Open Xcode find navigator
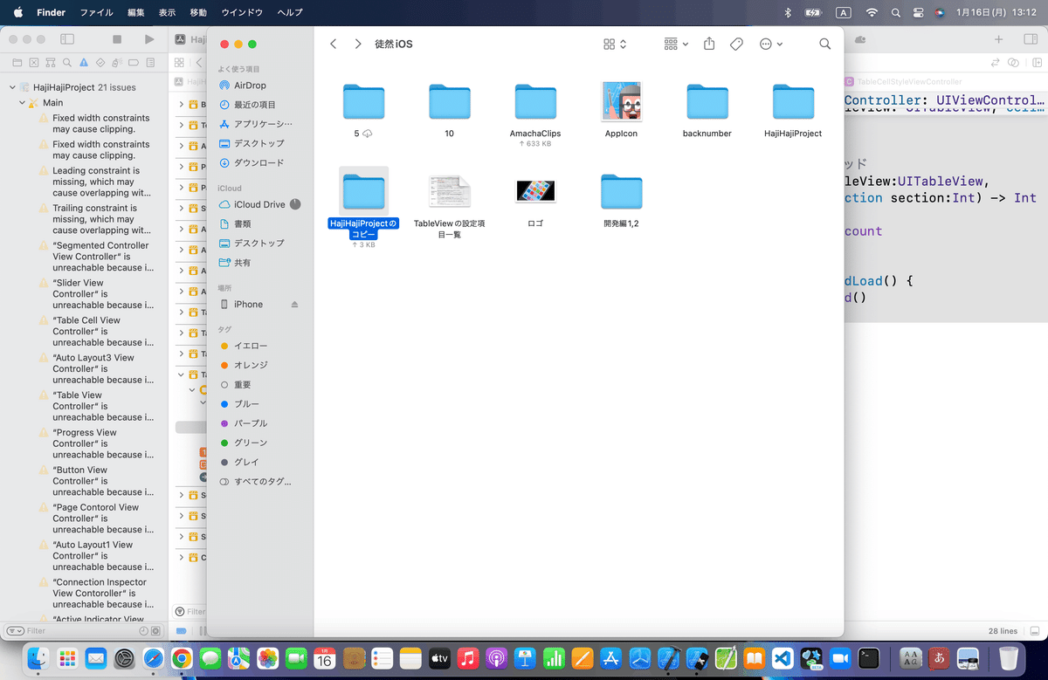Screen dimensions: 1048x680 click(x=67, y=62)
